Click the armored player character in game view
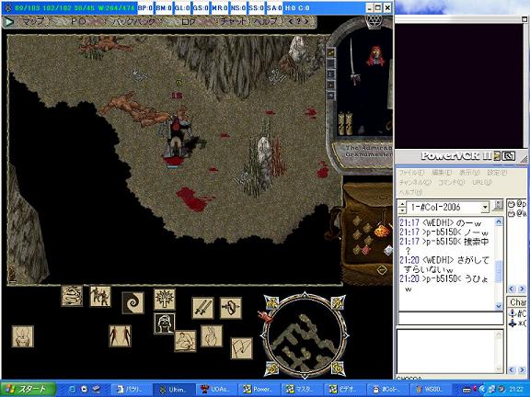Screen dimensions: 530x397 (177, 137)
